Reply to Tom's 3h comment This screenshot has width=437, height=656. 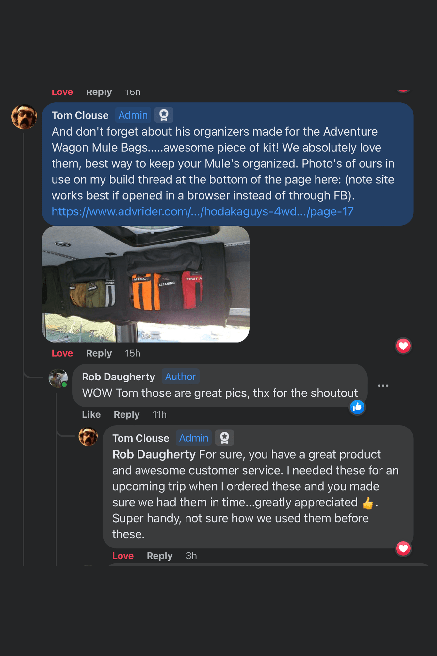click(159, 556)
